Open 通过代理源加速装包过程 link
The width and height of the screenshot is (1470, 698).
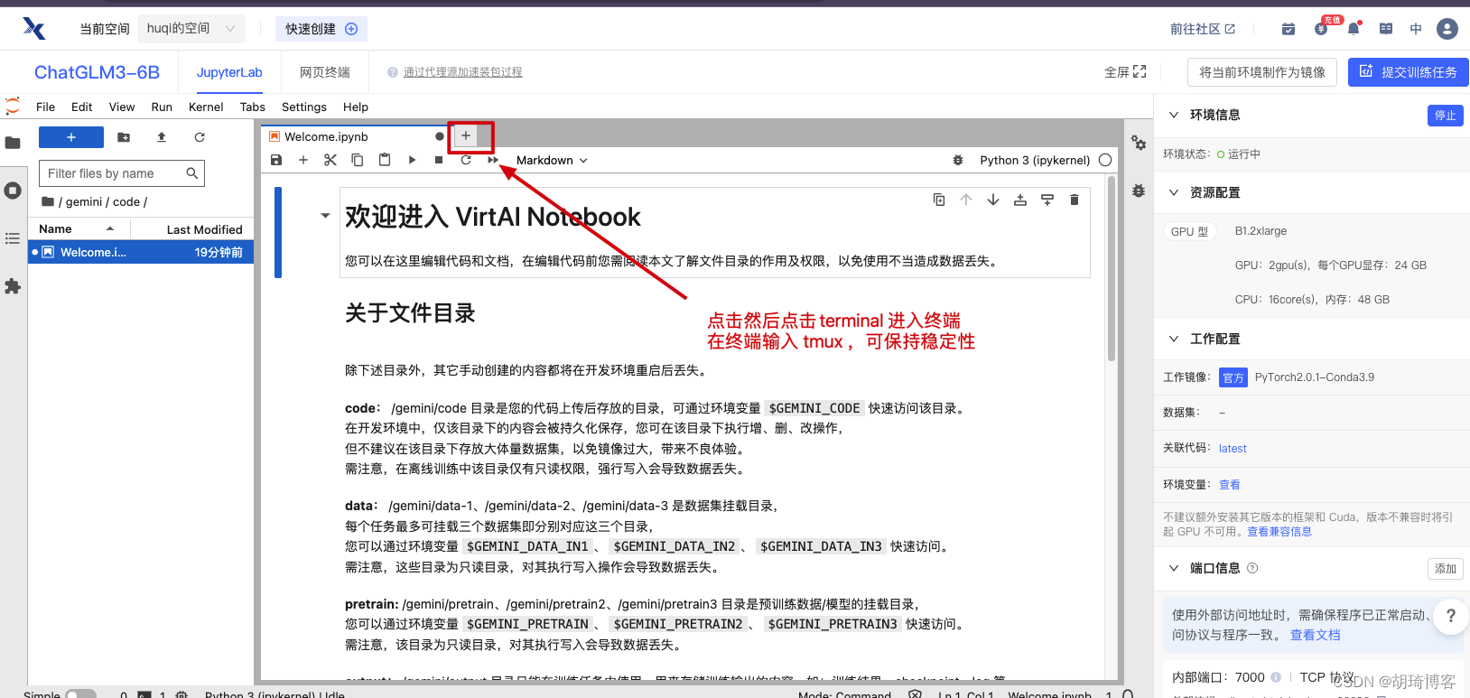click(462, 72)
